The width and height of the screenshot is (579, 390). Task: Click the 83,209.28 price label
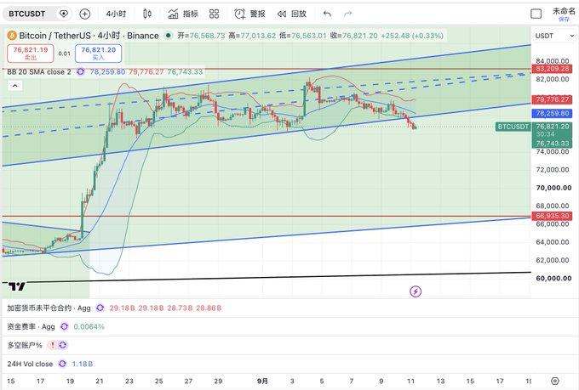tap(552, 69)
